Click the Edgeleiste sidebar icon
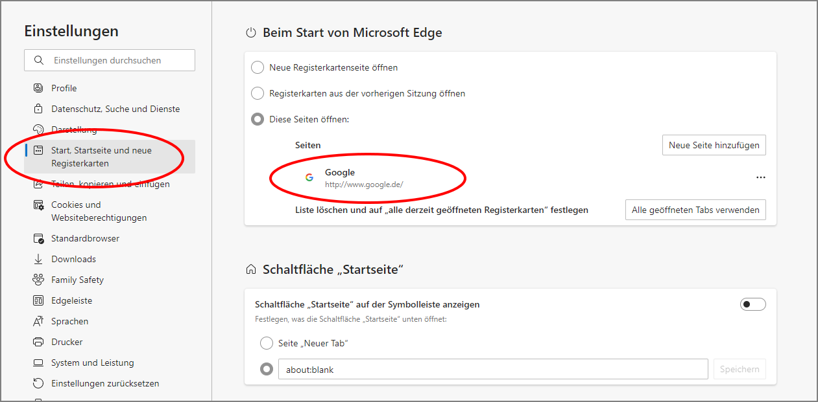Image resolution: width=818 pixels, height=402 pixels. [x=38, y=300]
